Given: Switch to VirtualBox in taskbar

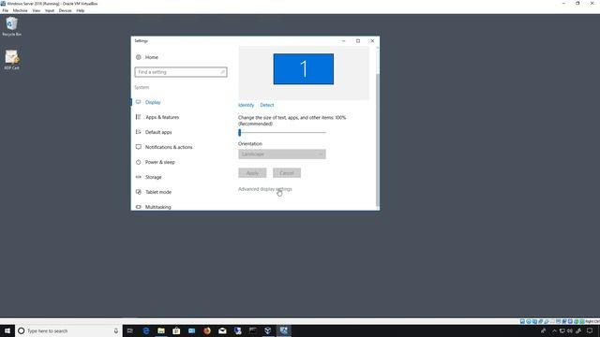Looking at the screenshot, I should 268,330.
